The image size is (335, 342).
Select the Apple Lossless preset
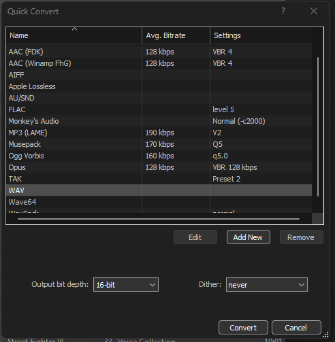(x=159, y=86)
